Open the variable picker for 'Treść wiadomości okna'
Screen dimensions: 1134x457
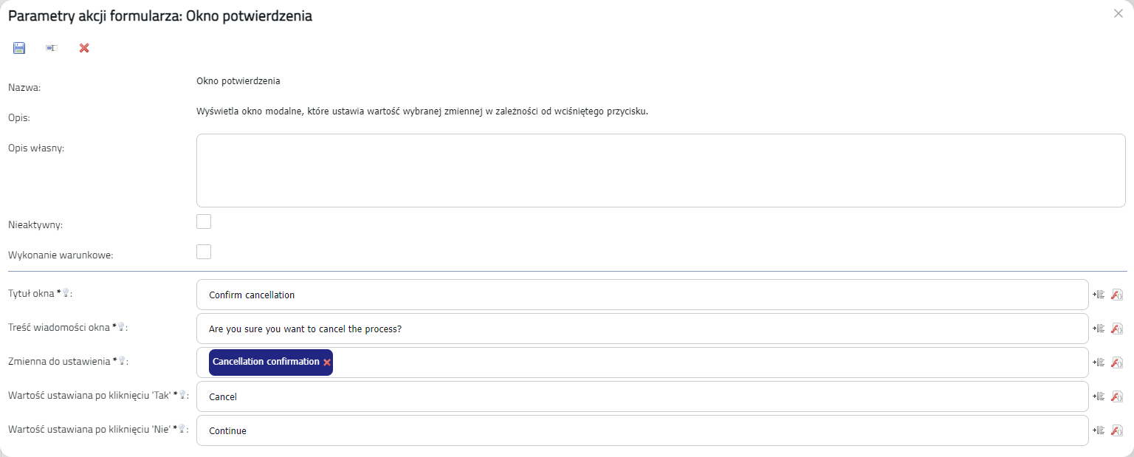click(1099, 329)
